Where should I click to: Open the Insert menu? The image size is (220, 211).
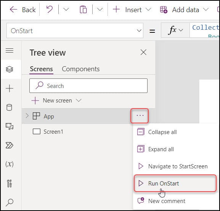coord(132,10)
